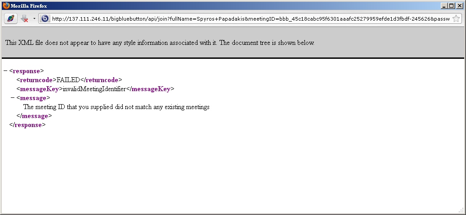Click the BigBlueButton site favicon

(45, 19)
